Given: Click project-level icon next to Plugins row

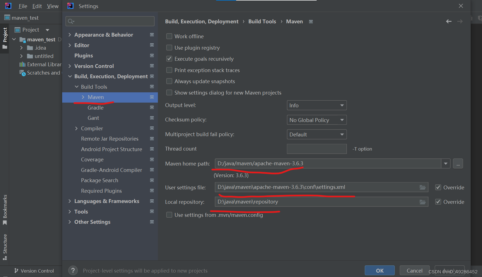Looking at the screenshot, I should point(152,55).
